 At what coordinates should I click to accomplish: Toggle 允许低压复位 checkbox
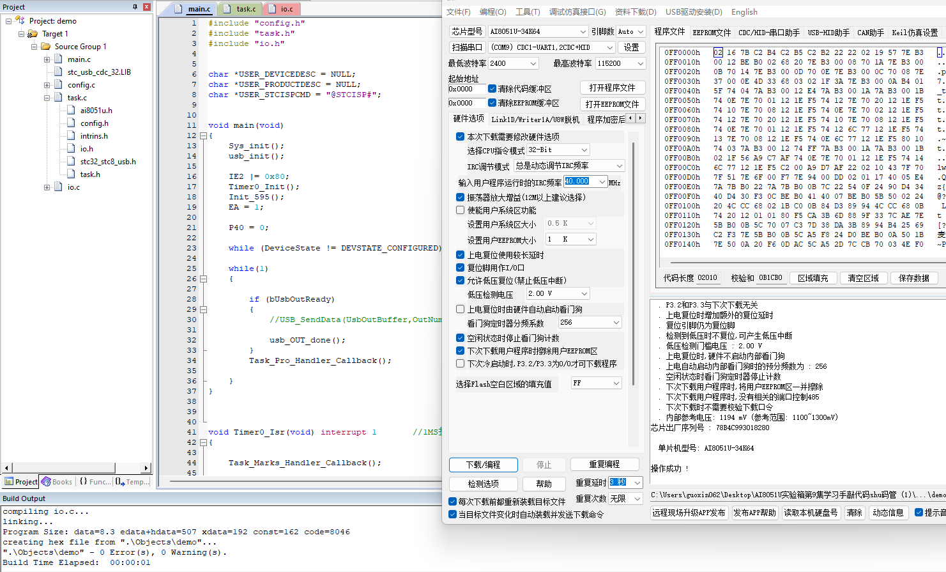point(461,281)
